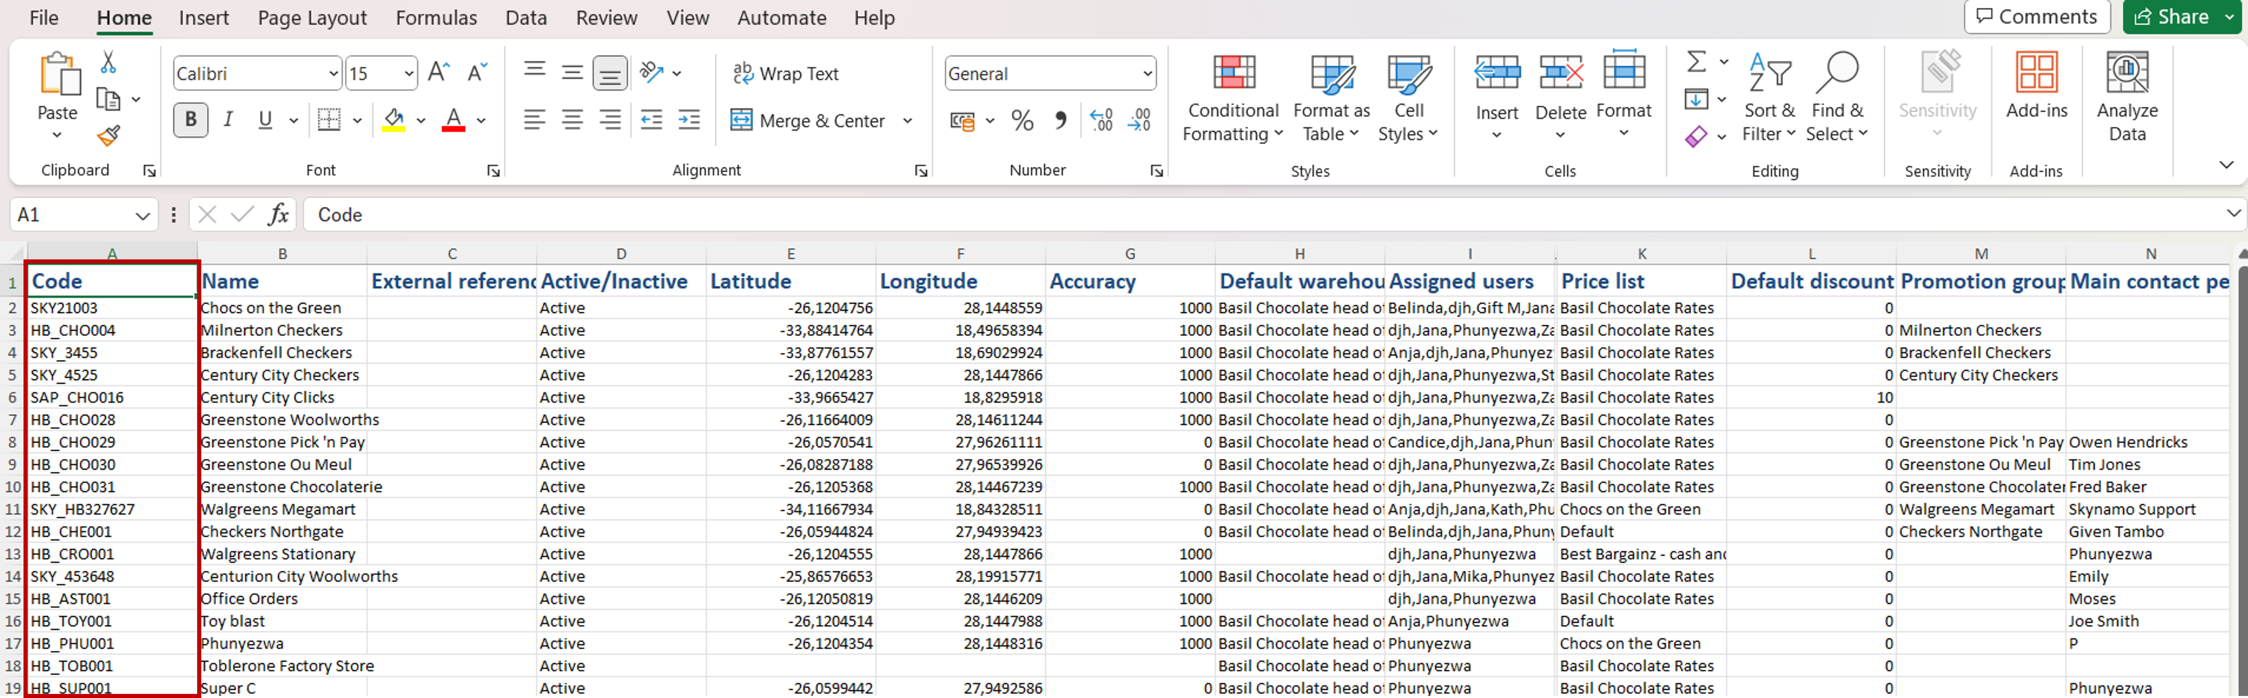Screen dimensions: 2248x698
Task: Toggle Bold formatting
Action: (x=191, y=121)
